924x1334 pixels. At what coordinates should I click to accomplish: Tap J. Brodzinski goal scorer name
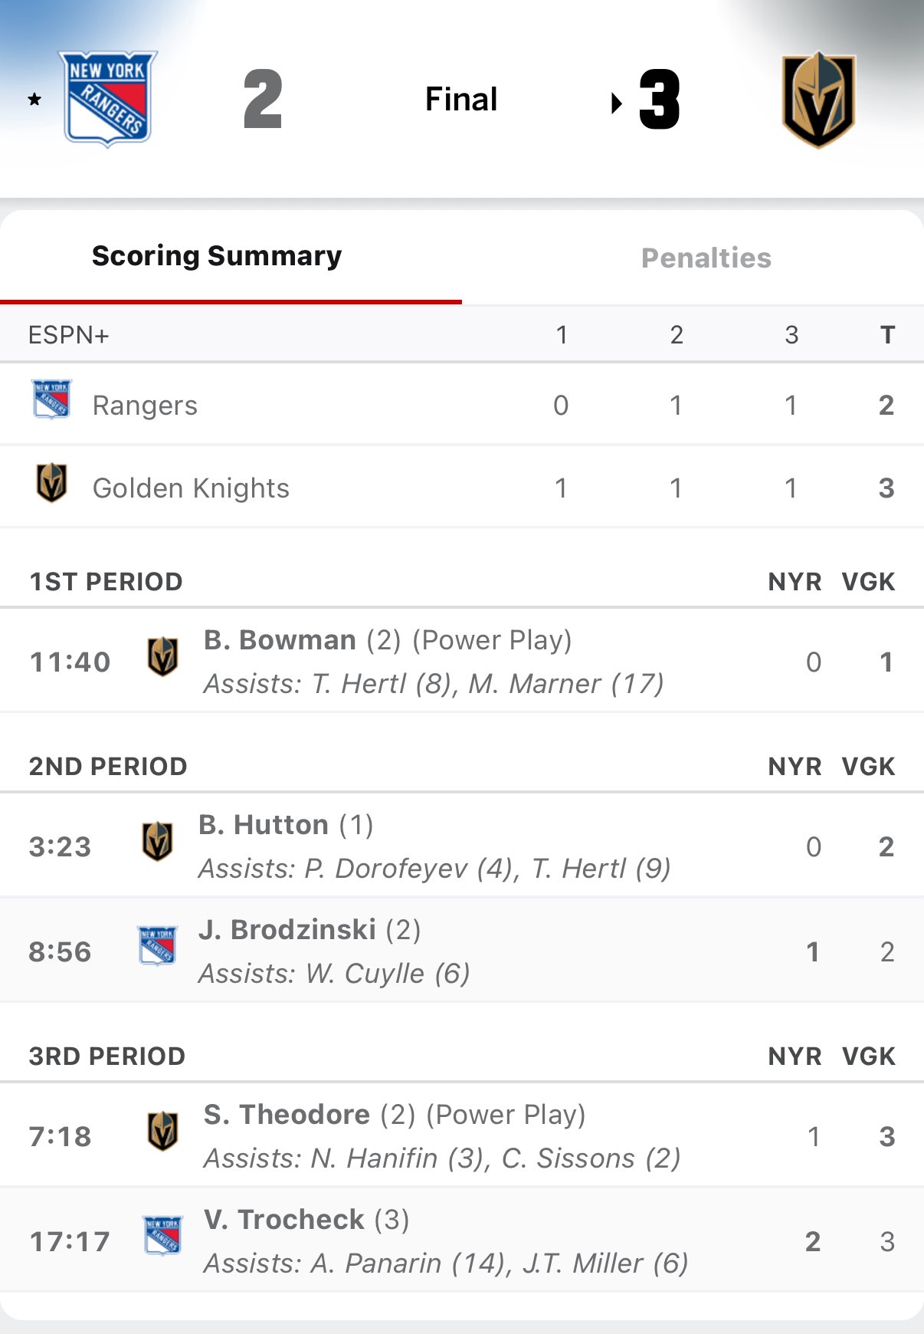tap(287, 930)
